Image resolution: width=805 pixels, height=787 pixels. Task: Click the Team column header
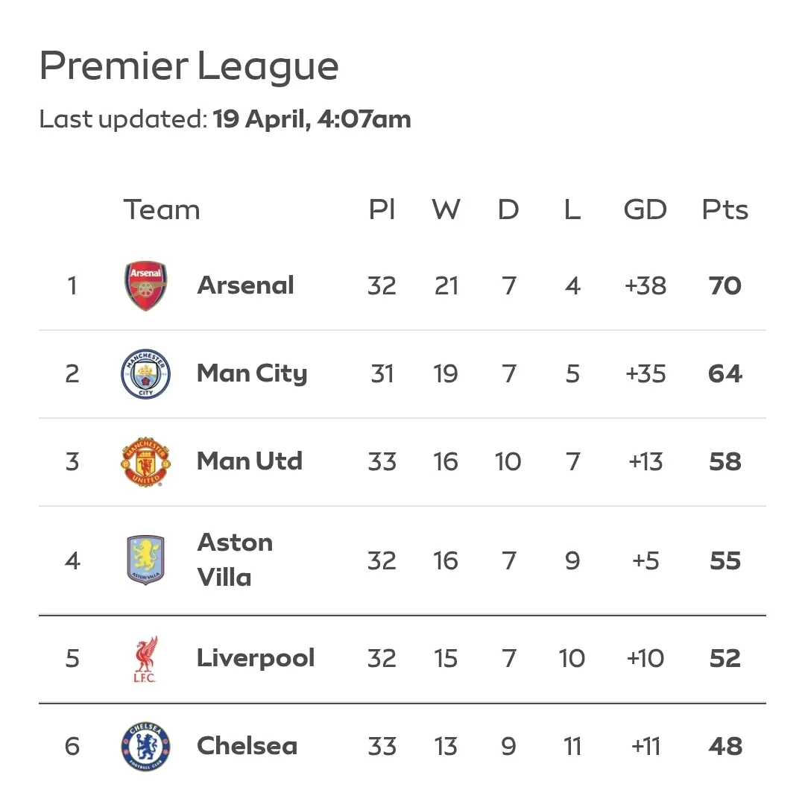click(x=162, y=210)
